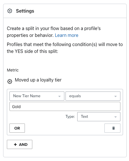The width and height of the screenshot is (129, 161).
Task: Click the arrow on the Text type selector
Action: 116,117
